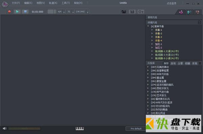Click the double-arrow icon beside 本地 tab
Viewport: 203px width, 134px height.
pyautogui.click(x=200, y=63)
